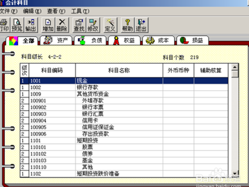This screenshot has height=187, width=249.
Task: Click the 输出 export toolbar icon
Action: (x=31, y=25)
